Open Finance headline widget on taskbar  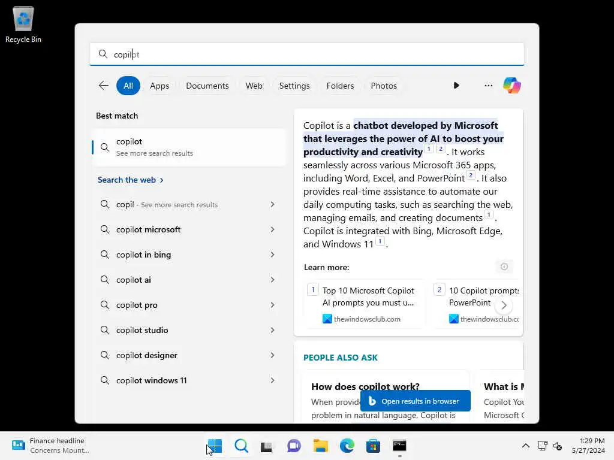click(50, 446)
